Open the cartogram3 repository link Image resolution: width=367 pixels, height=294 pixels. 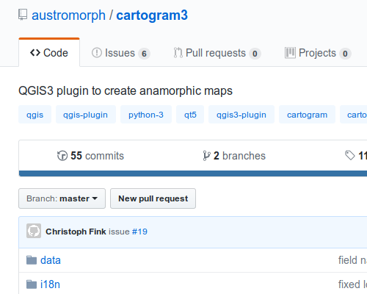152,15
